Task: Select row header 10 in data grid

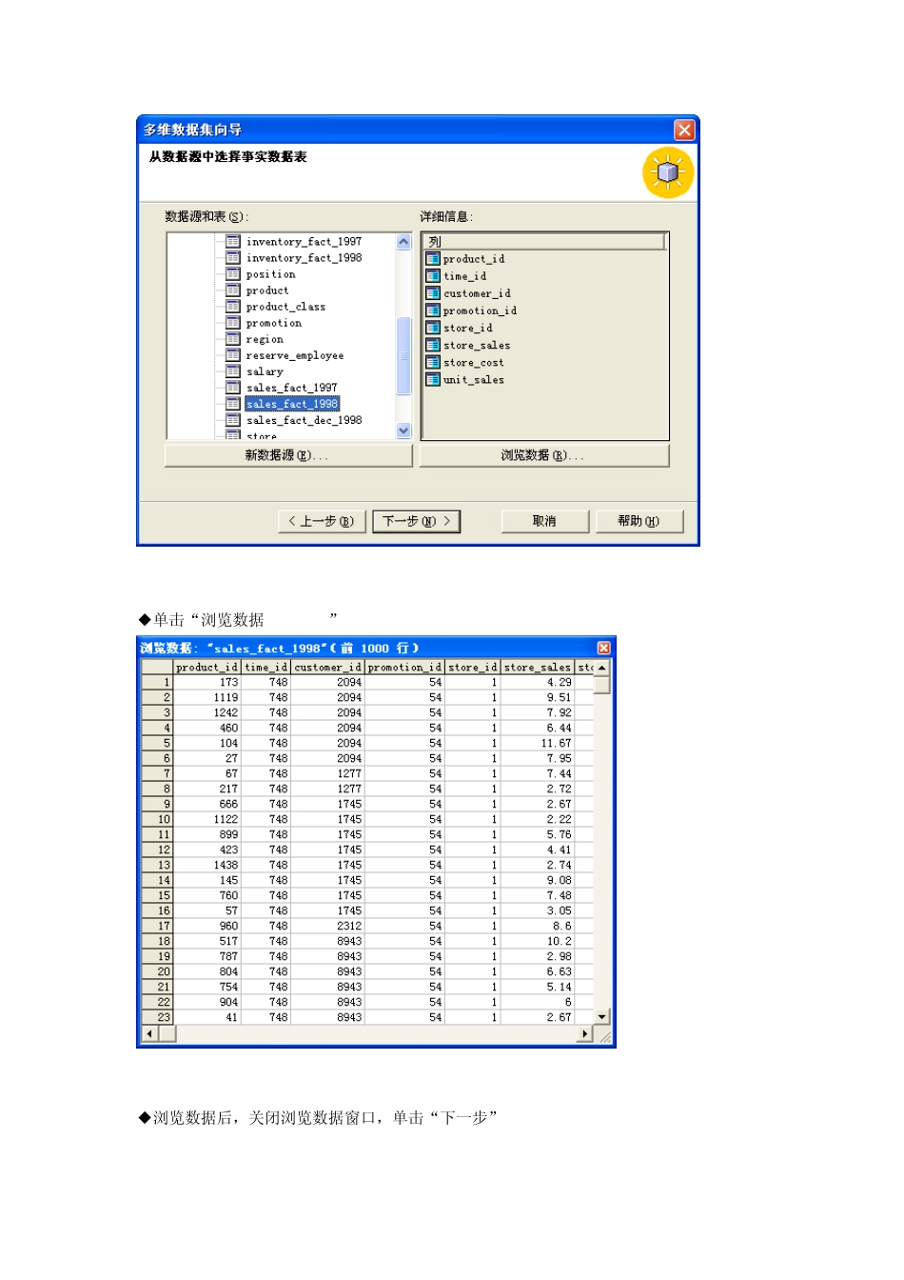Action: [x=158, y=819]
